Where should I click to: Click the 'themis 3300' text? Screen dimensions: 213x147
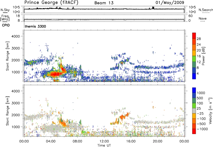pyautogui.click(x=35, y=26)
